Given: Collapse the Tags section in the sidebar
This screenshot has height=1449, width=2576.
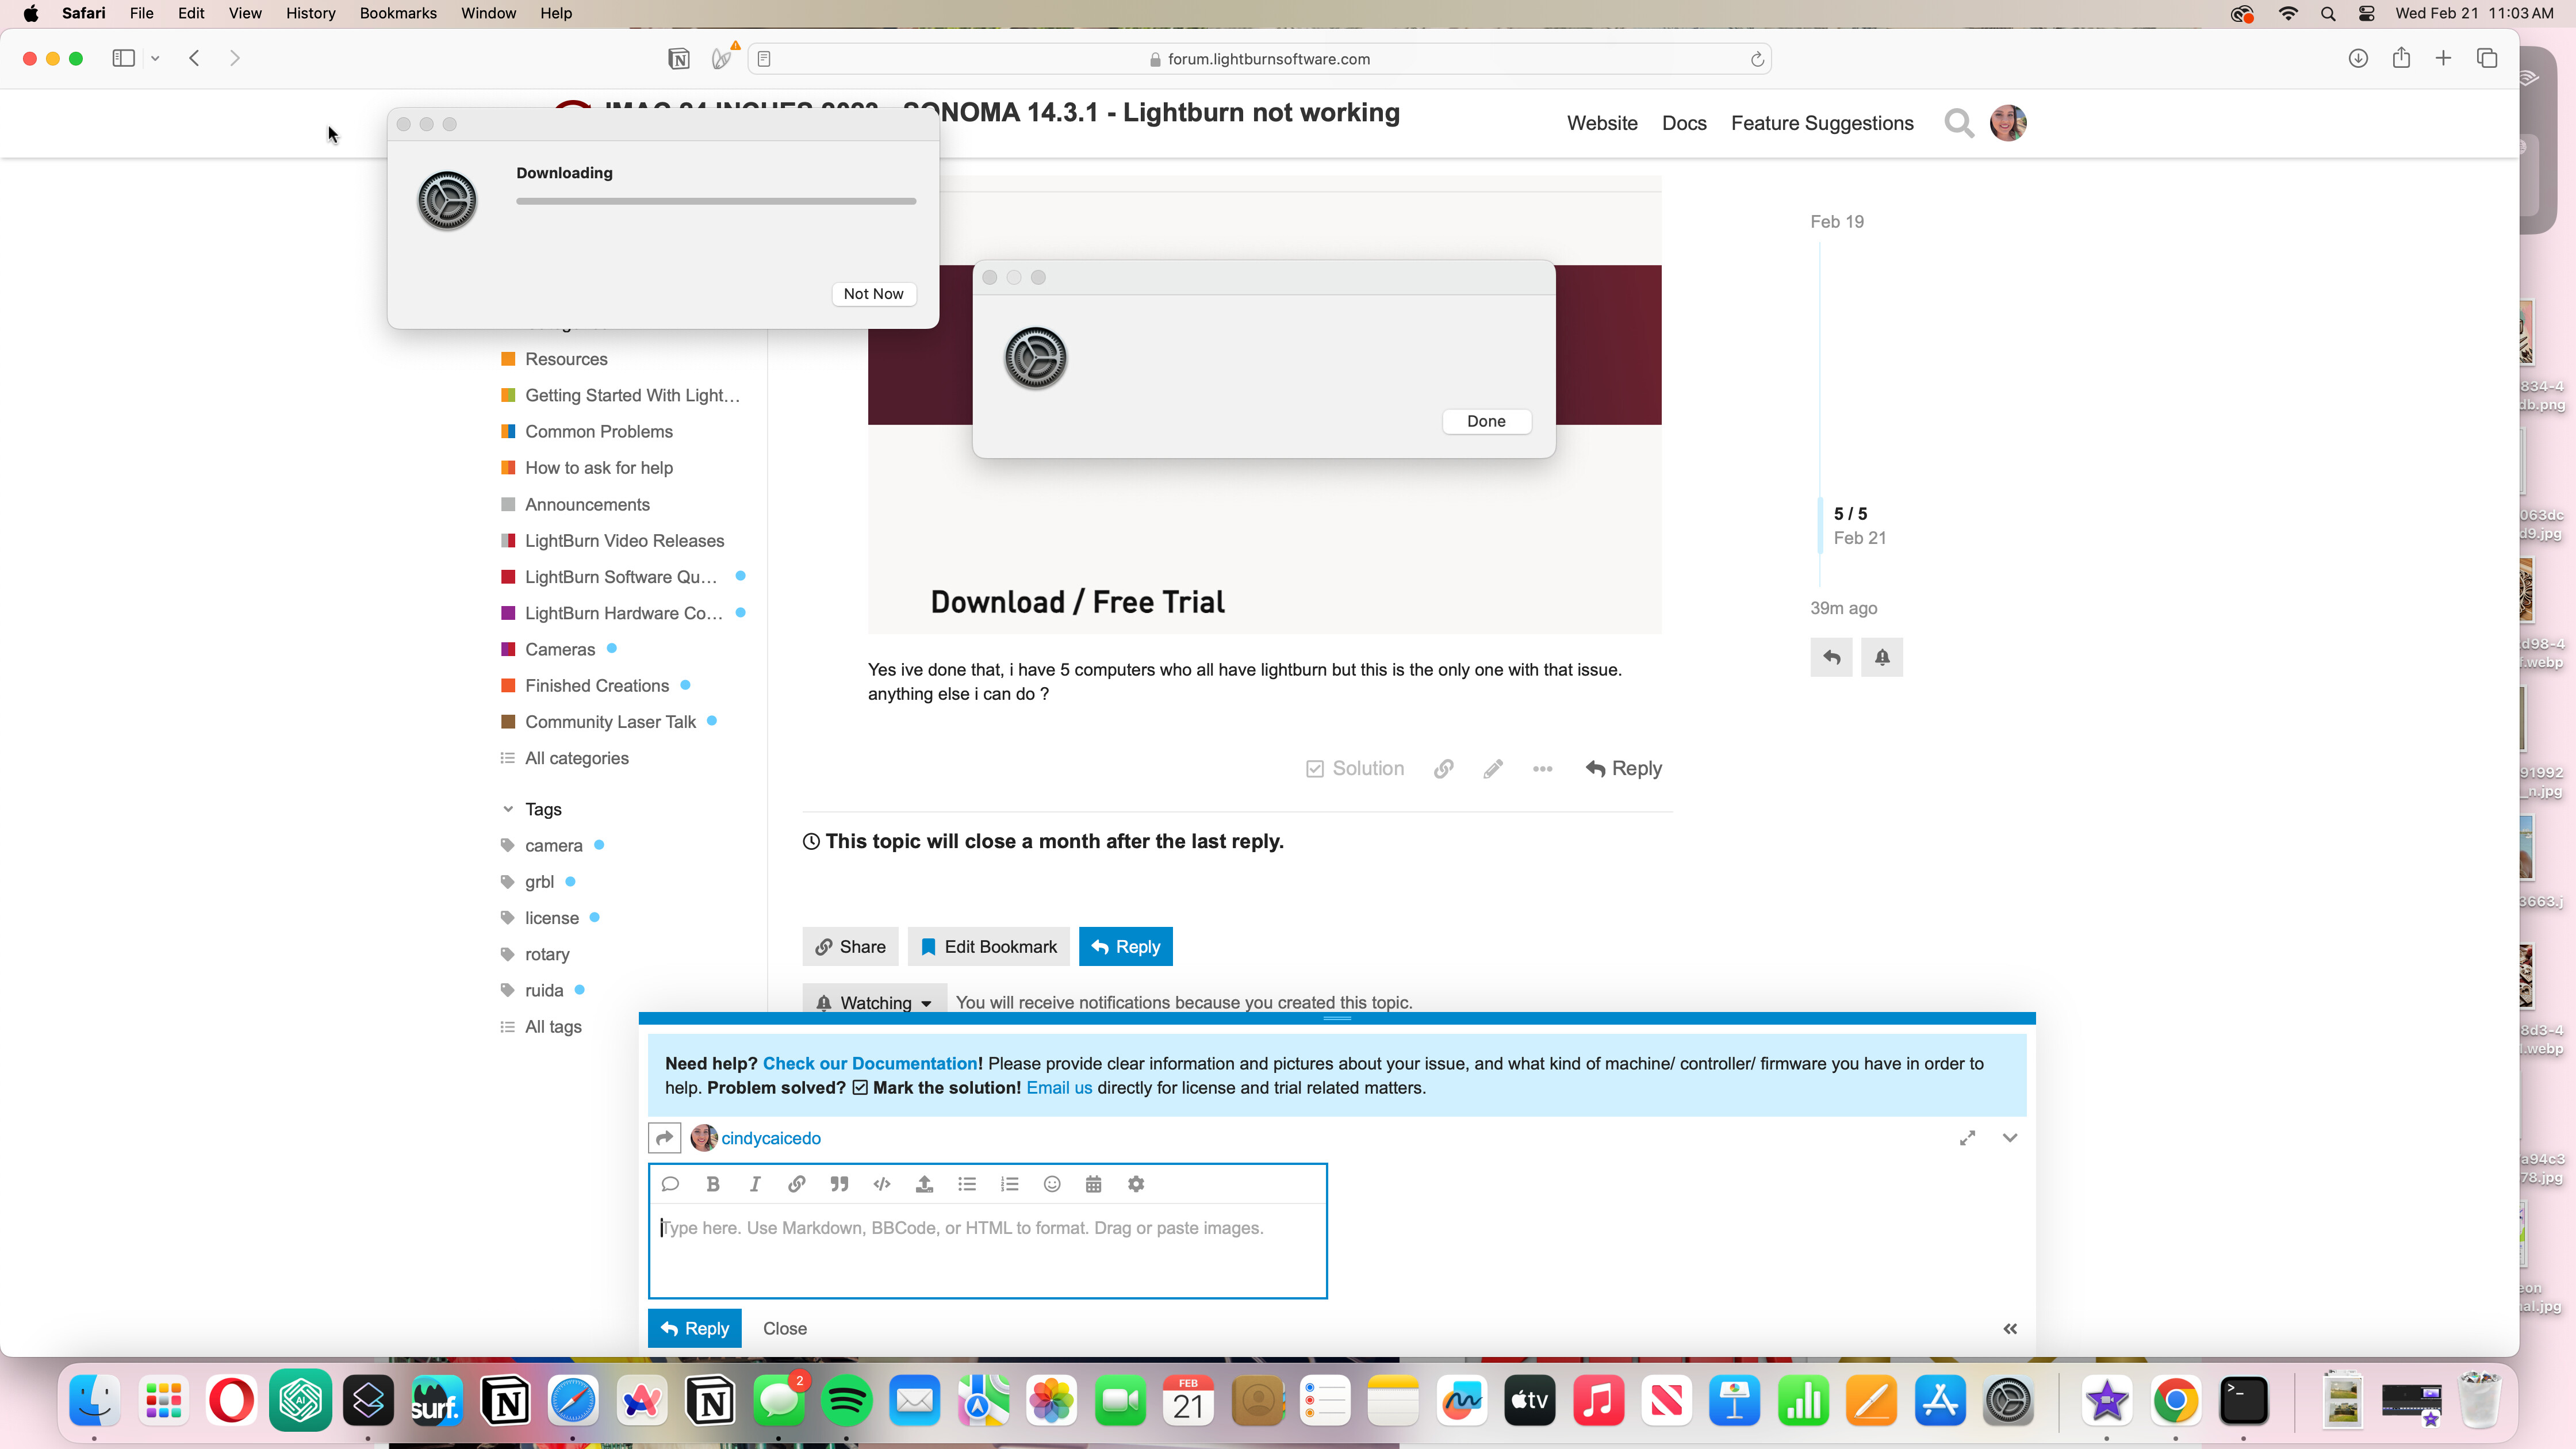Looking at the screenshot, I should click(508, 809).
